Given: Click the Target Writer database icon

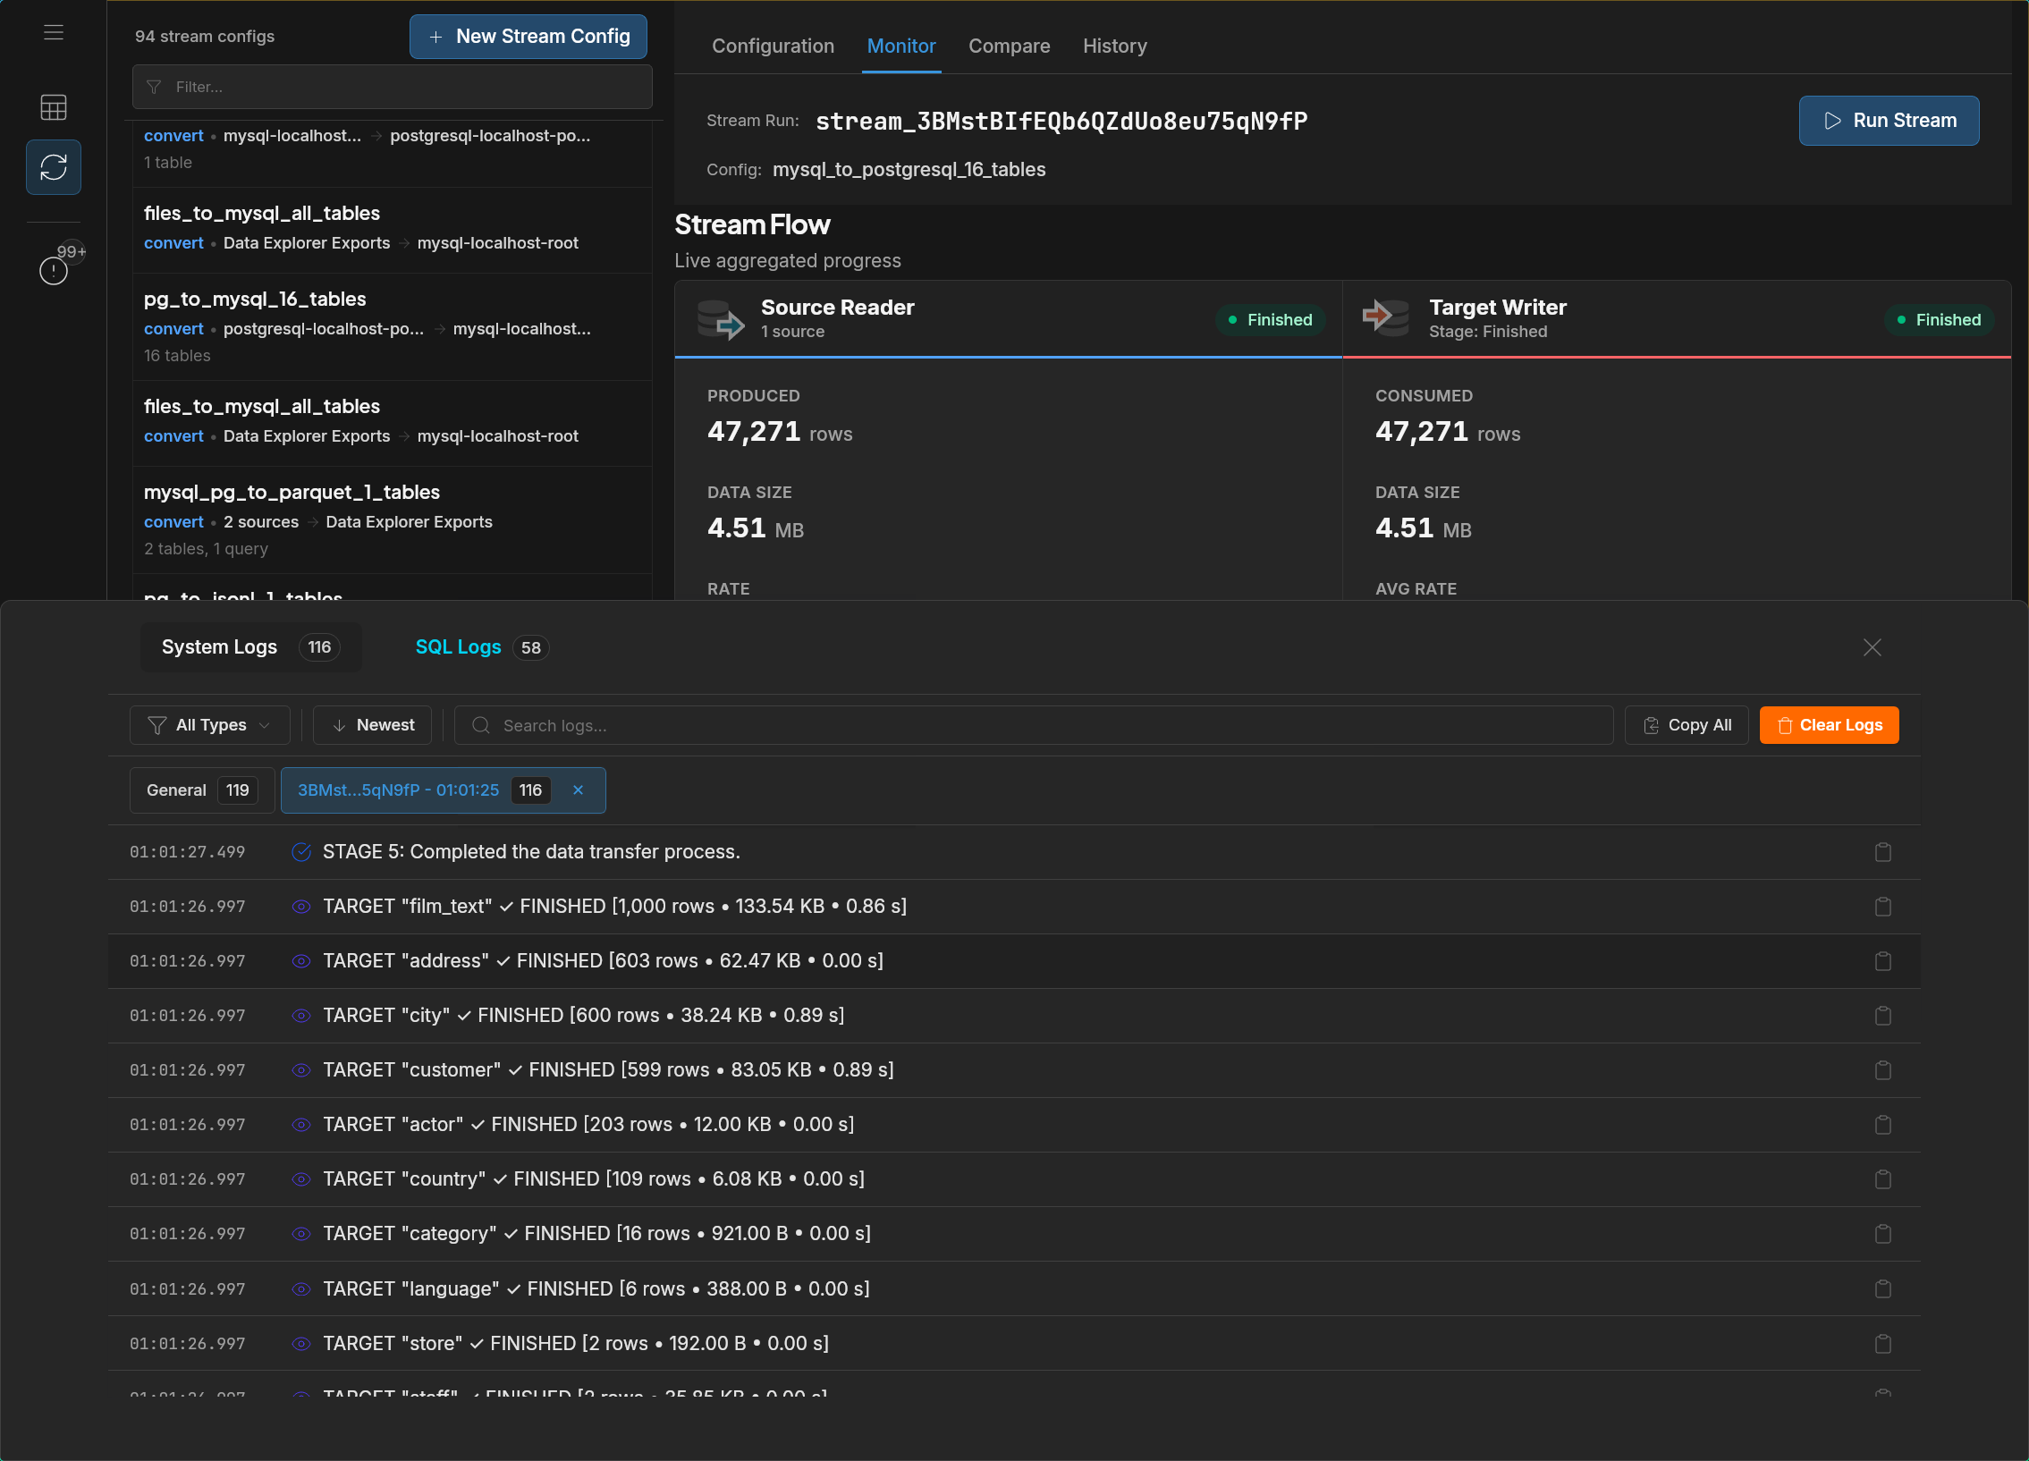Looking at the screenshot, I should (x=1386, y=317).
